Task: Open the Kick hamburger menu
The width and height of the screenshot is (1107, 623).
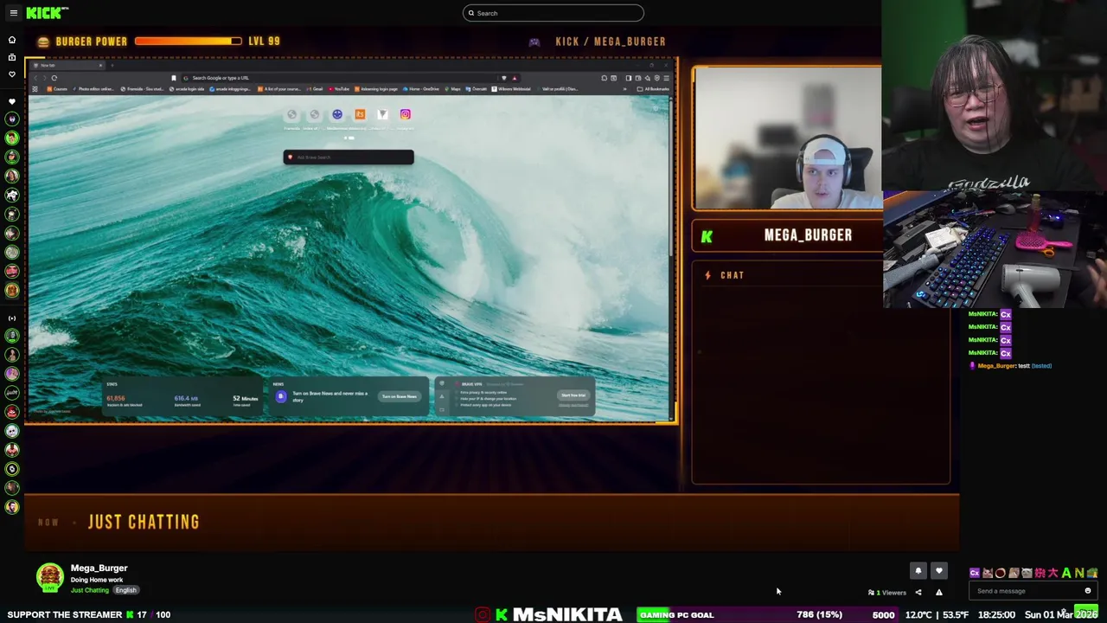Action: click(13, 13)
